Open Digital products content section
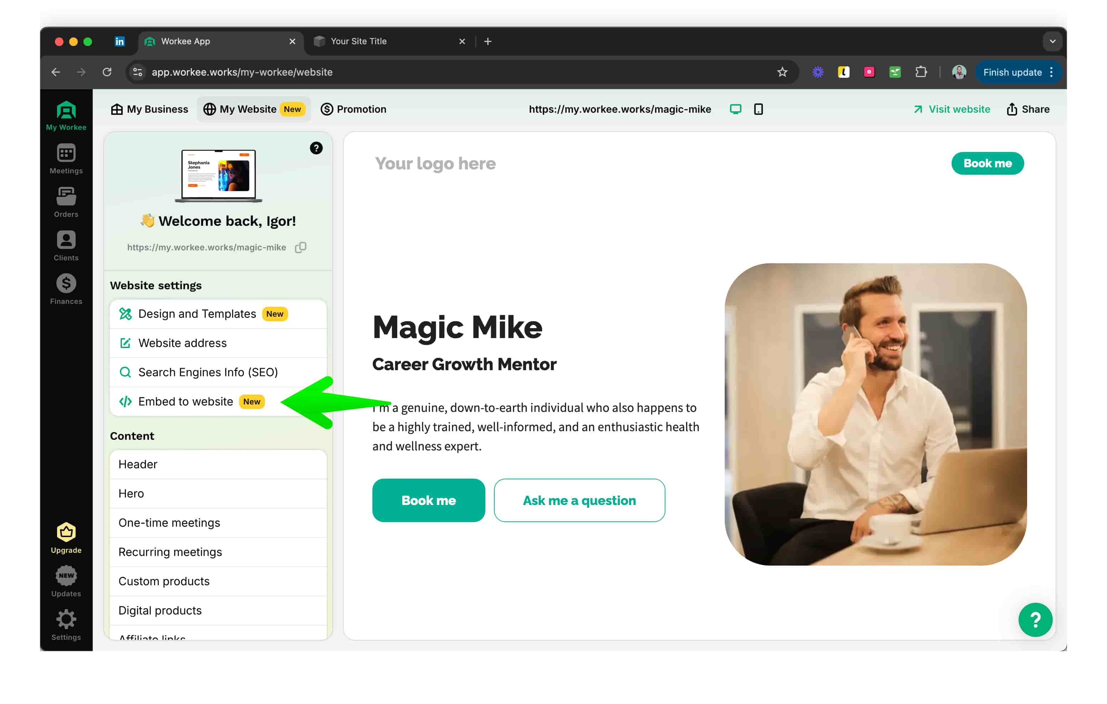 (x=218, y=610)
